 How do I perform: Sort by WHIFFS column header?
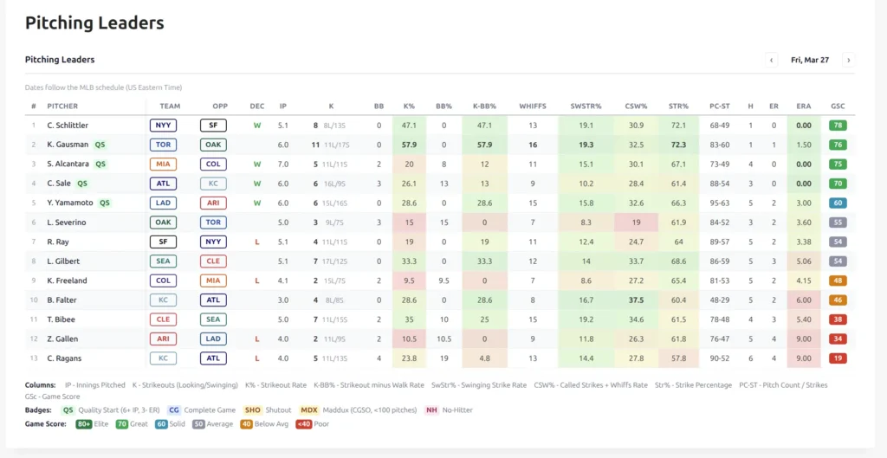click(533, 106)
